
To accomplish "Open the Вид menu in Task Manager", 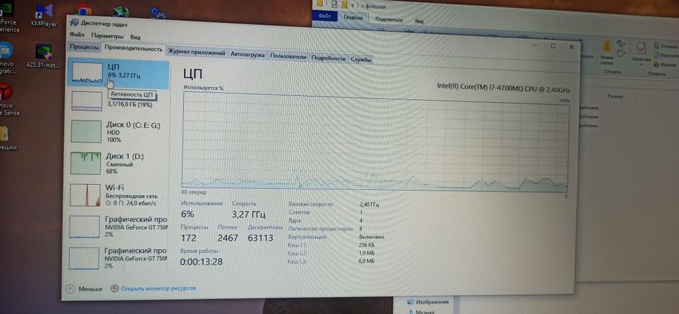I will coord(135,37).
